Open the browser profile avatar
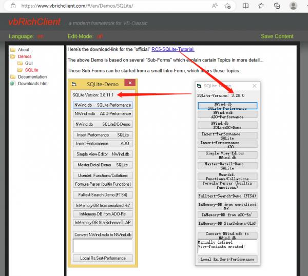 [x=293, y=6]
